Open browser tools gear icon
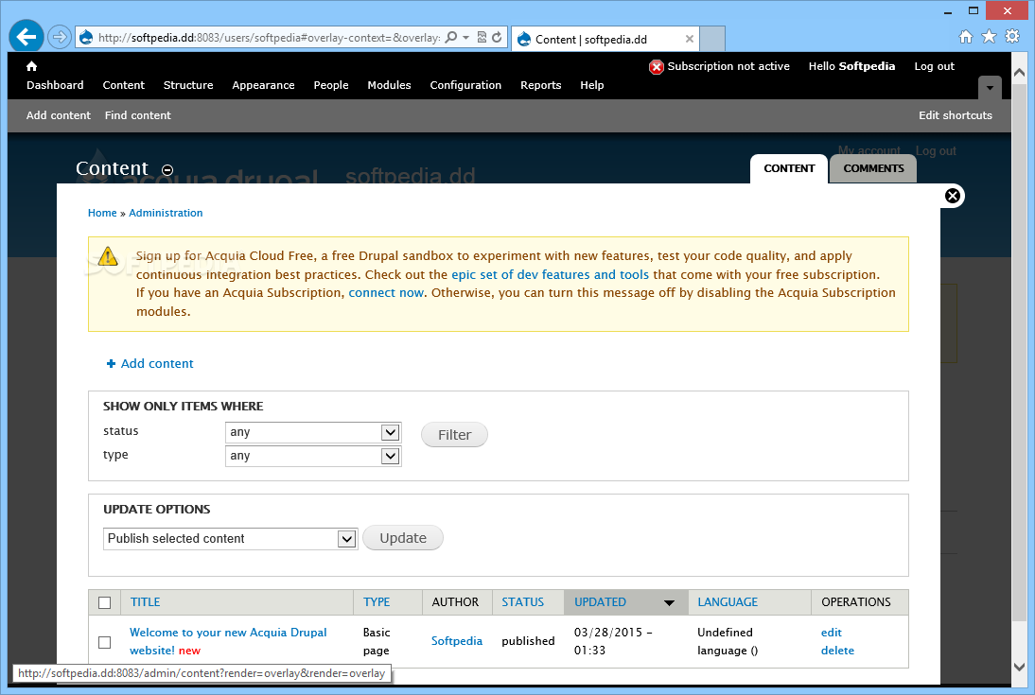 (x=1012, y=36)
